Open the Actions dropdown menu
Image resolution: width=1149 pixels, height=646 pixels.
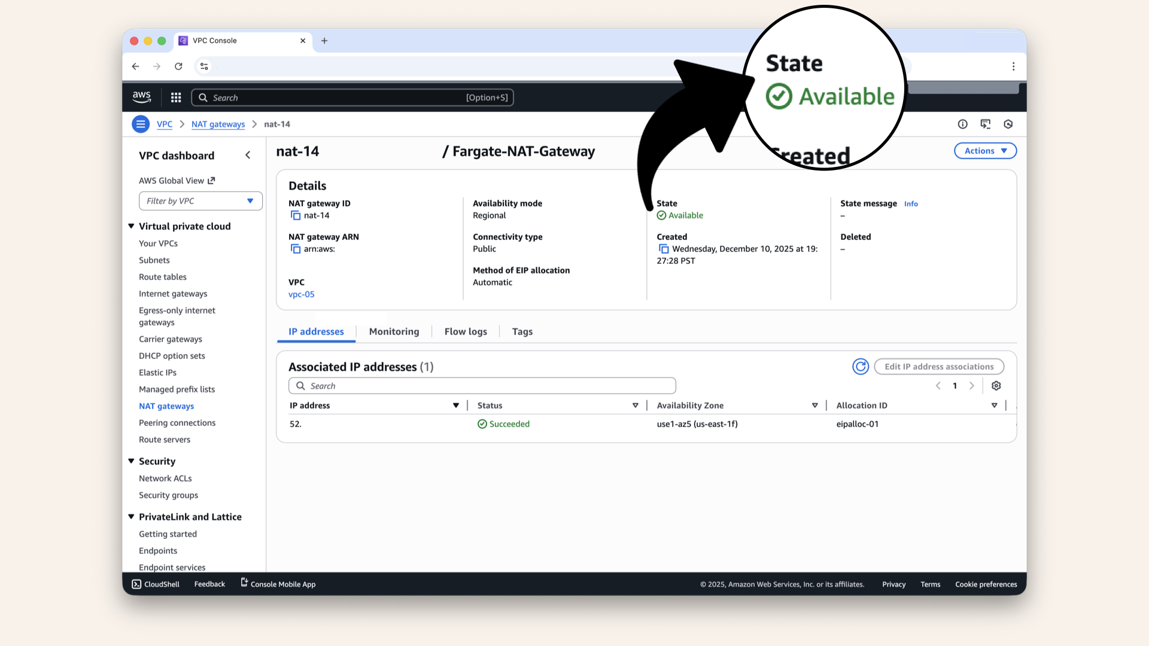tap(984, 151)
